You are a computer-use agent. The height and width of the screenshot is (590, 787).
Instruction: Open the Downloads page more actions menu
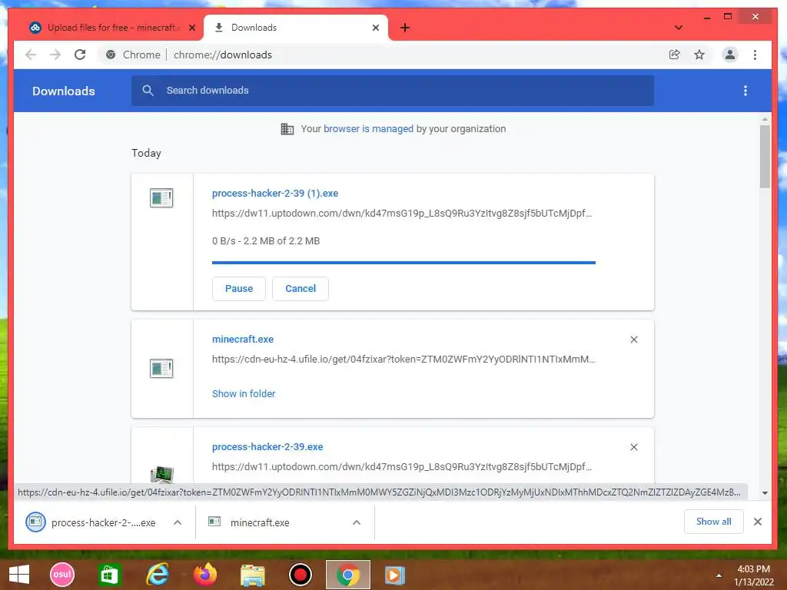coord(745,91)
